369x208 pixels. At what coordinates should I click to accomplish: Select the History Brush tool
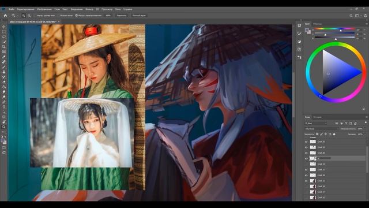[x=4, y=77]
